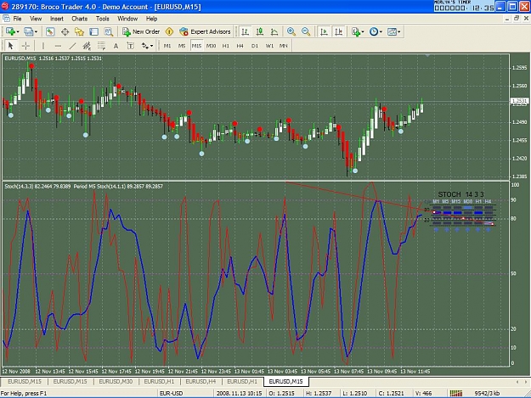Click the STOCH 14 3 3 panel title
The image size is (531, 398).
click(460, 194)
